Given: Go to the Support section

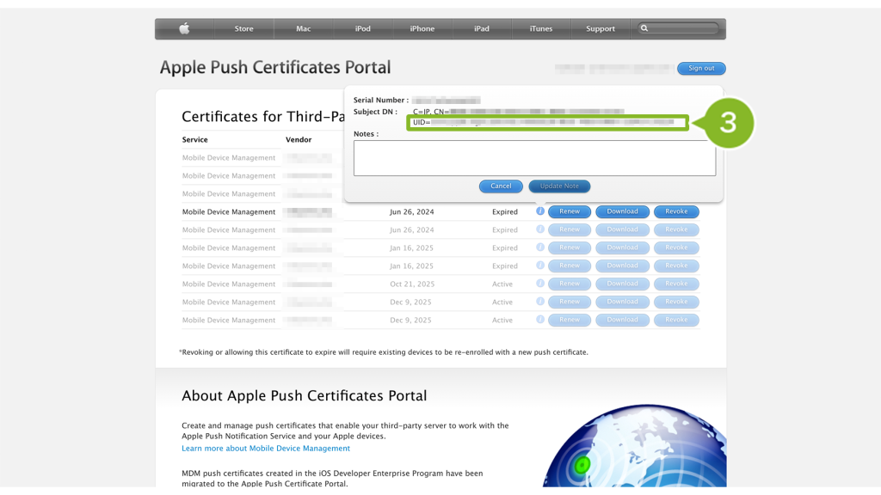Looking at the screenshot, I should 600,28.
